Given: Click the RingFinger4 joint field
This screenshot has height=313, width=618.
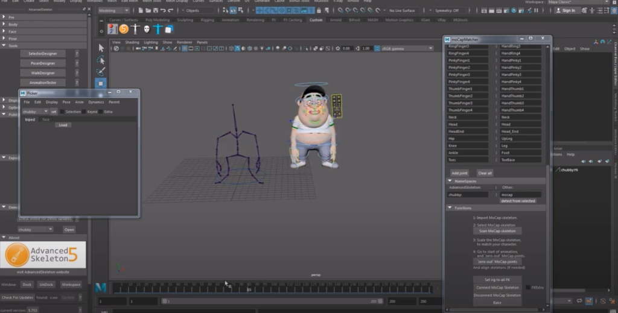Looking at the screenshot, I should pos(468,53).
